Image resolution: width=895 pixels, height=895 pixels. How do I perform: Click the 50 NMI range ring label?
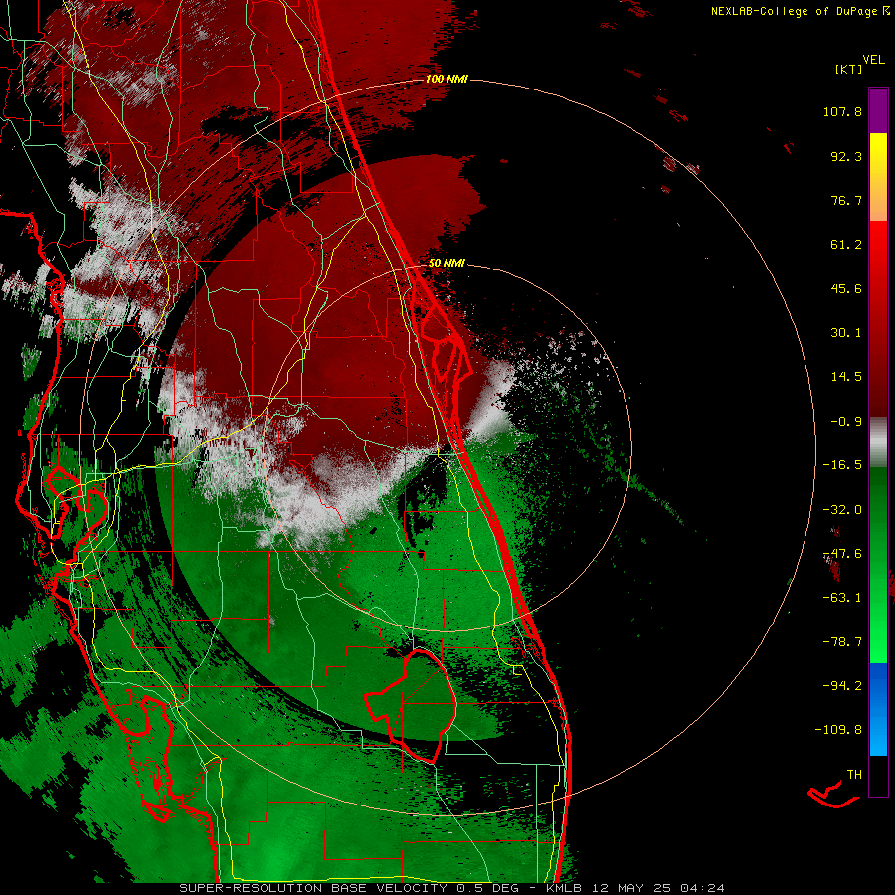[x=447, y=263]
